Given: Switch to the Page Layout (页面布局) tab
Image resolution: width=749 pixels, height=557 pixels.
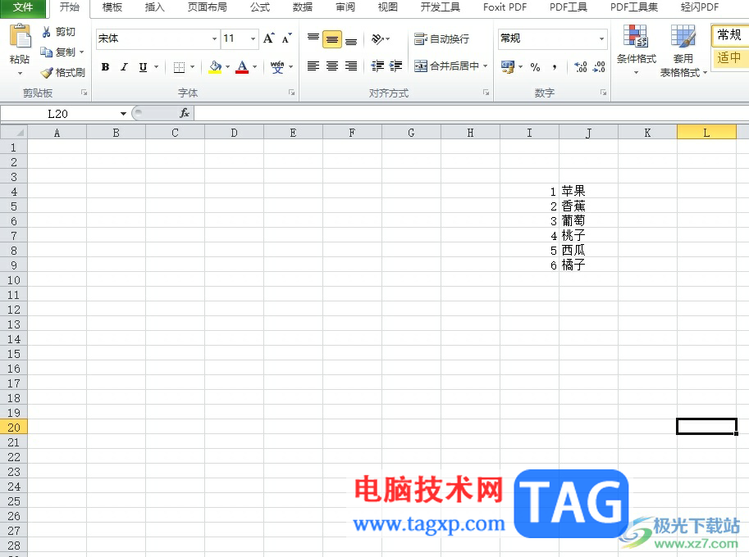Looking at the screenshot, I should (208, 7).
